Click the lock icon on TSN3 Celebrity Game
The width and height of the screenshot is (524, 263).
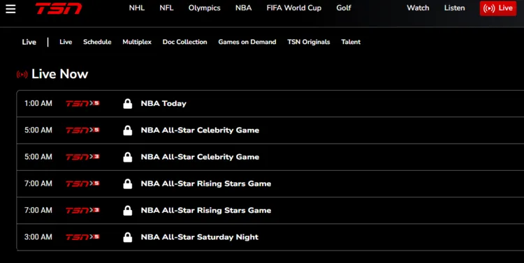(x=128, y=157)
